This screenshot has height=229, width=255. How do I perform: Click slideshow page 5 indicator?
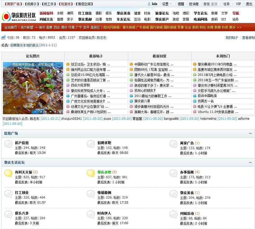click(x=55, y=112)
